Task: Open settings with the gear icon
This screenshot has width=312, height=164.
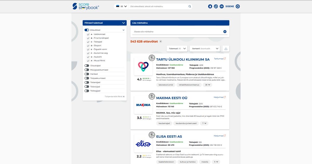Action: [x=238, y=6]
